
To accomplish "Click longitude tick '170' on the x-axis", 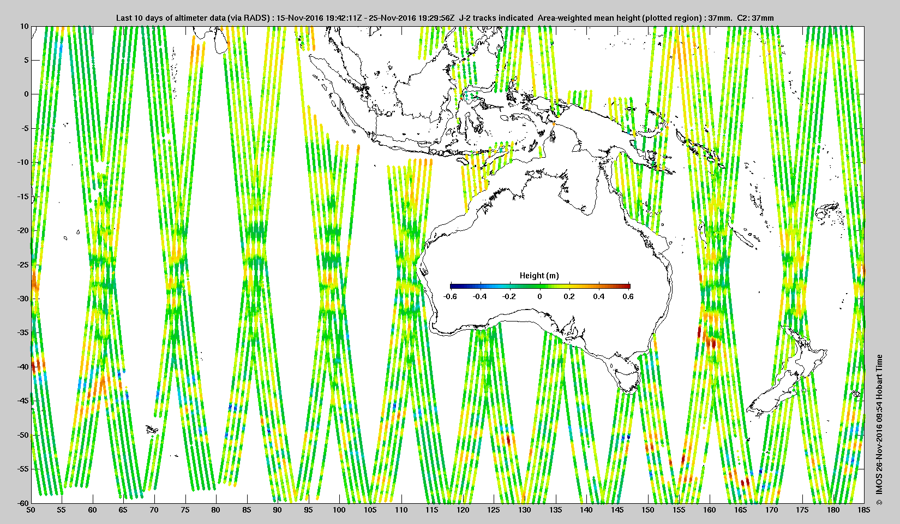I will 771,510.
